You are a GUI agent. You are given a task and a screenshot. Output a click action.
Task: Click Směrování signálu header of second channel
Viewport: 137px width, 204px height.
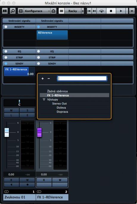click(52, 21)
